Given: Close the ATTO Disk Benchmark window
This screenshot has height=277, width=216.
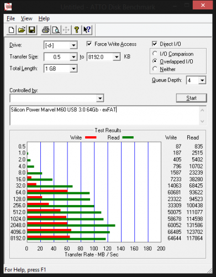Looking at the screenshot, I should pyautogui.click(x=203, y=5).
